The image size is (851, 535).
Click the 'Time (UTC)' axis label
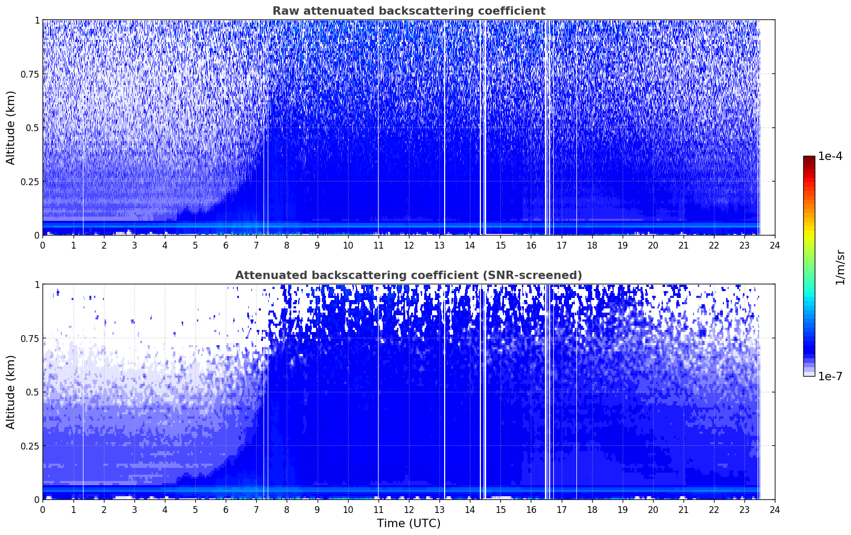click(x=408, y=523)
